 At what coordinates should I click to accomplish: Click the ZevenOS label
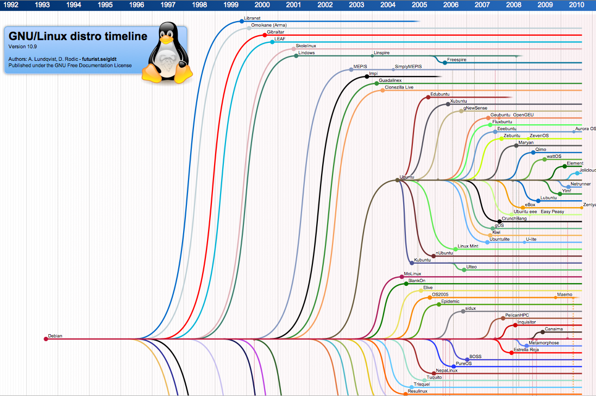tap(539, 136)
